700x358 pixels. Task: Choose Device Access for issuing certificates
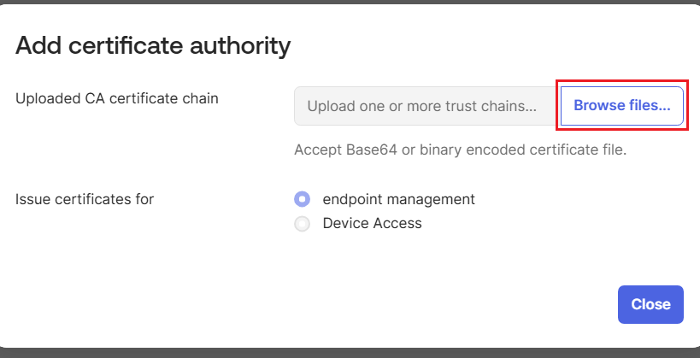point(302,224)
